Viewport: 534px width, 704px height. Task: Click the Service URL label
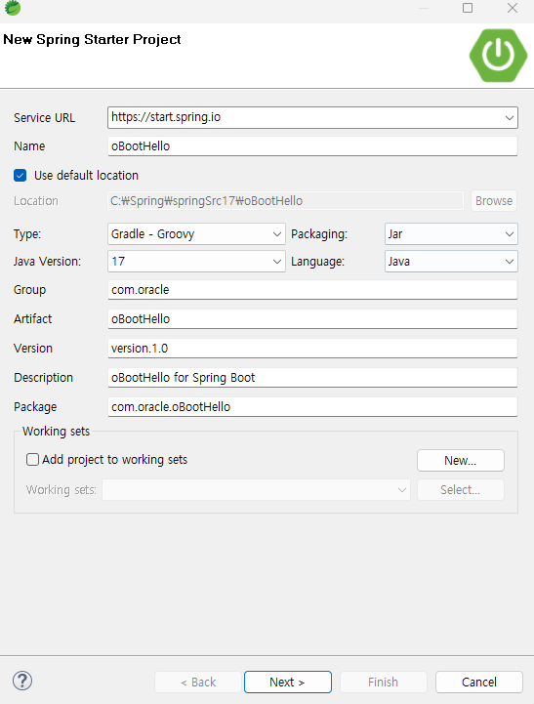click(45, 117)
